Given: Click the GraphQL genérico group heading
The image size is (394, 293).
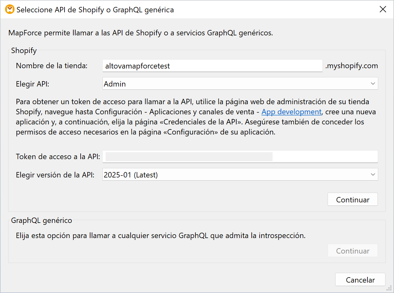Looking at the screenshot, I should (x=41, y=220).
